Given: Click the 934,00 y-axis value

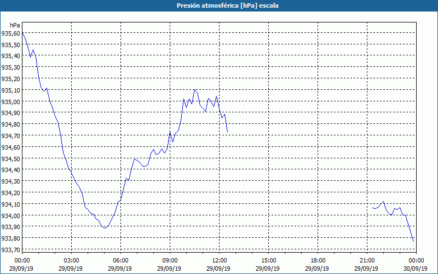Looking at the screenshot, I should (x=10, y=215).
